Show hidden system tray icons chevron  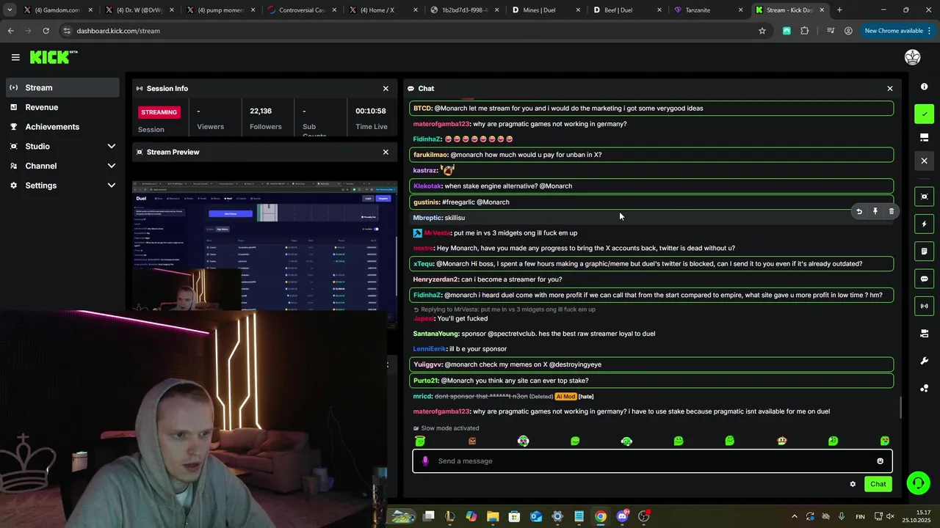click(x=794, y=516)
